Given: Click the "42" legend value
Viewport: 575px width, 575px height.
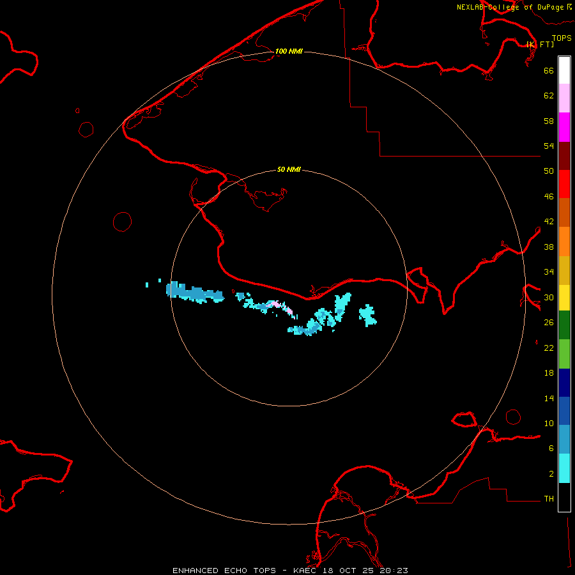Looking at the screenshot, I should 549,222.
